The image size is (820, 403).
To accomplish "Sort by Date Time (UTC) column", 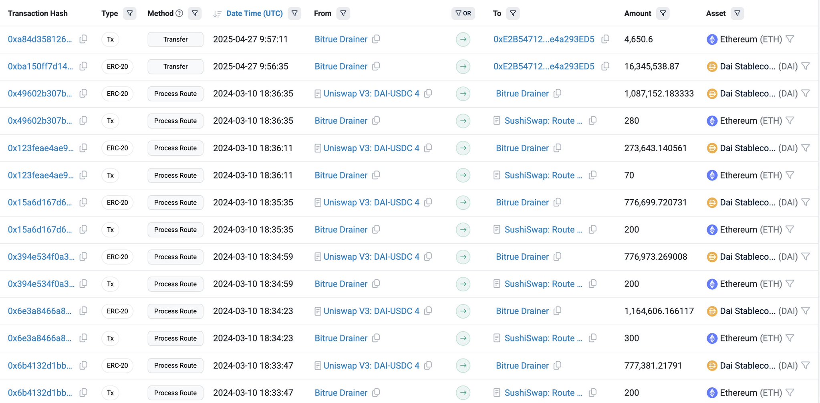I will (x=254, y=13).
